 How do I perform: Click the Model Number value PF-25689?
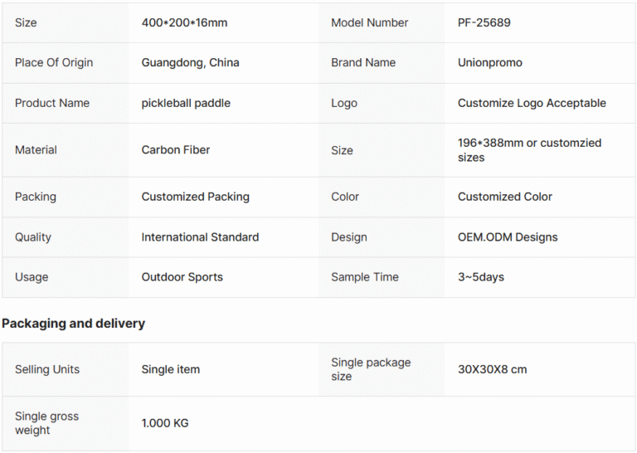pos(484,22)
